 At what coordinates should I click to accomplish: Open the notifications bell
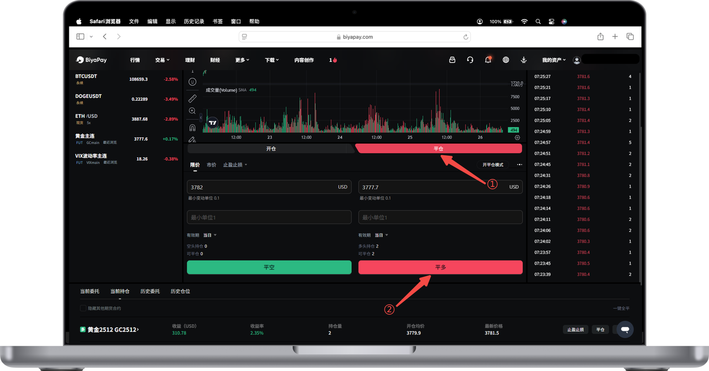pyautogui.click(x=488, y=60)
